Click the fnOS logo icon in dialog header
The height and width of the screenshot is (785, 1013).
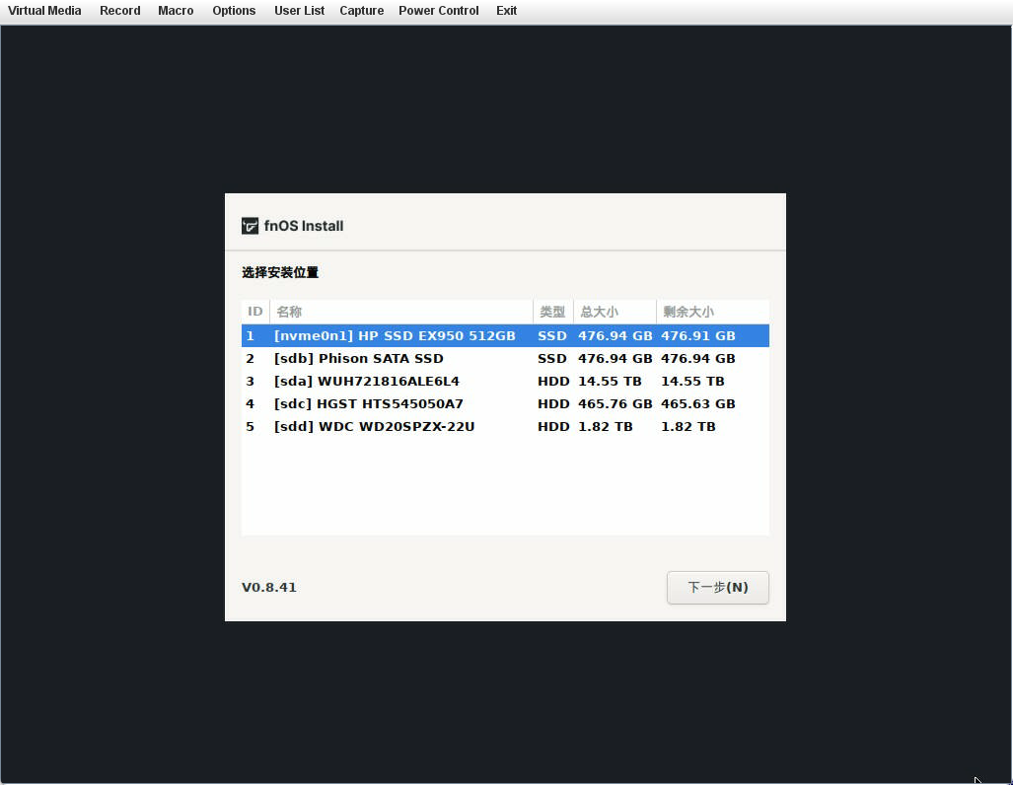tap(251, 226)
